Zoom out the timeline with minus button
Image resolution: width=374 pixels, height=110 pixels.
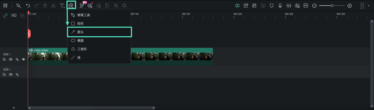tap(314, 5)
